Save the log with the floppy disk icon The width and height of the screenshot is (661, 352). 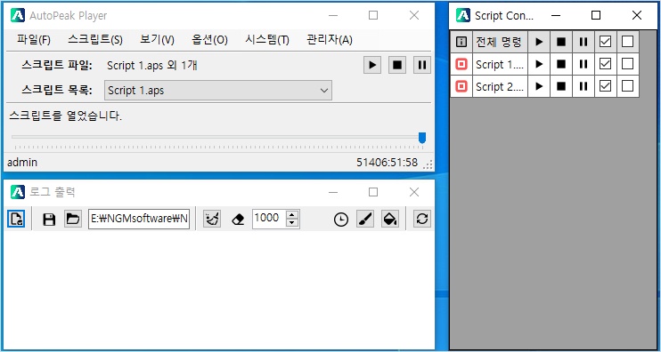[49, 219]
